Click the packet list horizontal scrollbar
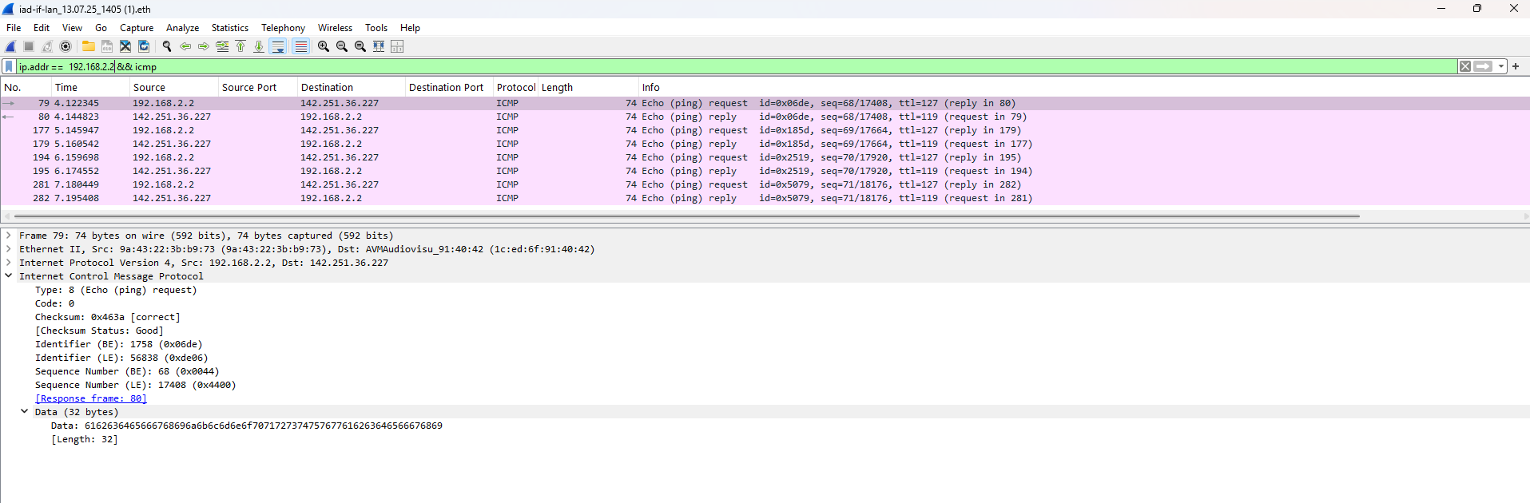 687,216
